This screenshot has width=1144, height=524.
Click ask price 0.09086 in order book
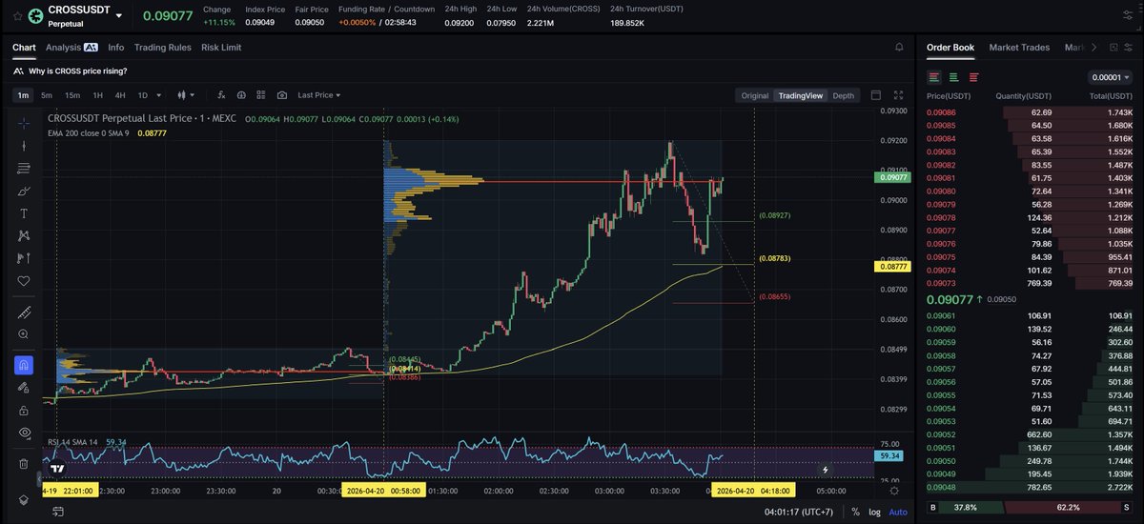point(941,112)
